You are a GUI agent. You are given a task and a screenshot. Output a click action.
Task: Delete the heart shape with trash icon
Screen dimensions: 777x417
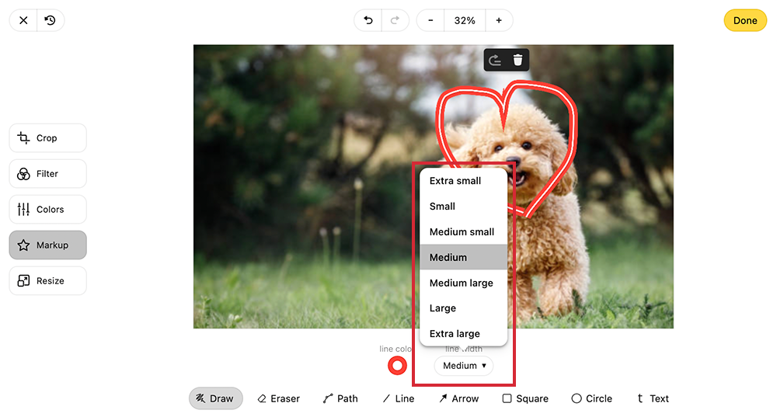(x=517, y=60)
